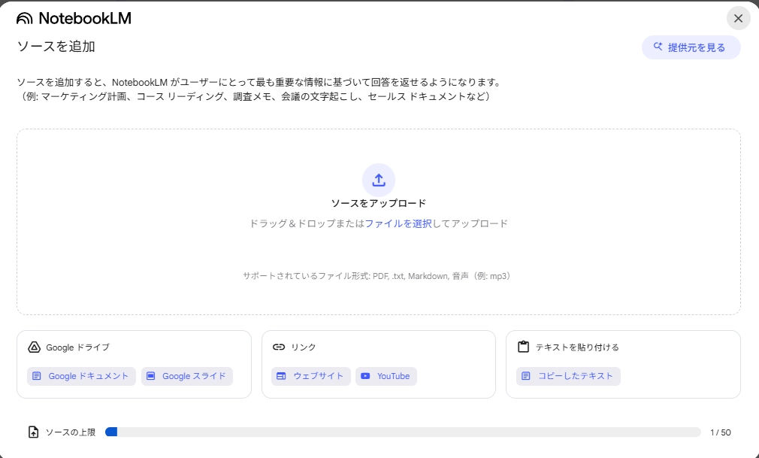Choose Google スライド source option
Image resolution: width=759 pixels, height=458 pixels.
point(187,376)
